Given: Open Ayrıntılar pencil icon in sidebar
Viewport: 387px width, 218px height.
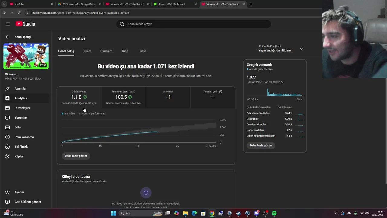Looking at the screenshot, I should tap(8, 89).
